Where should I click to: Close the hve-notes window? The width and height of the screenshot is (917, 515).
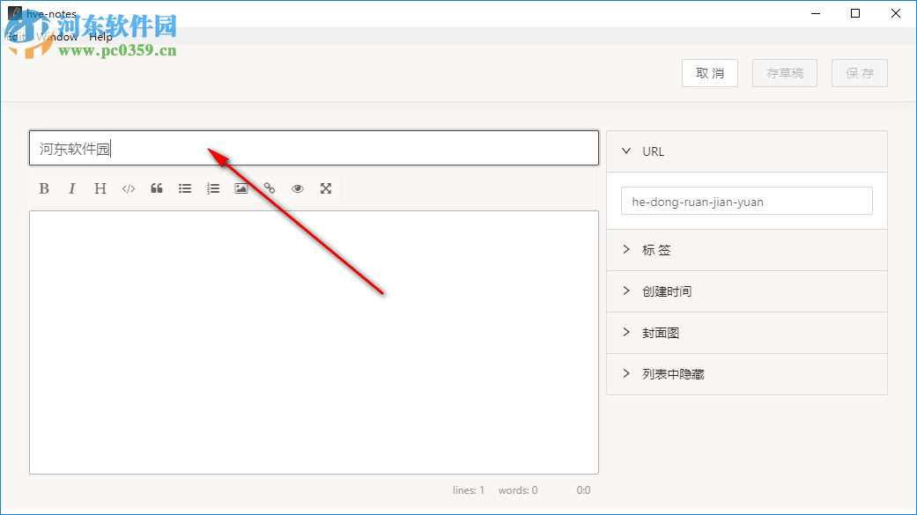pos(895,13)
